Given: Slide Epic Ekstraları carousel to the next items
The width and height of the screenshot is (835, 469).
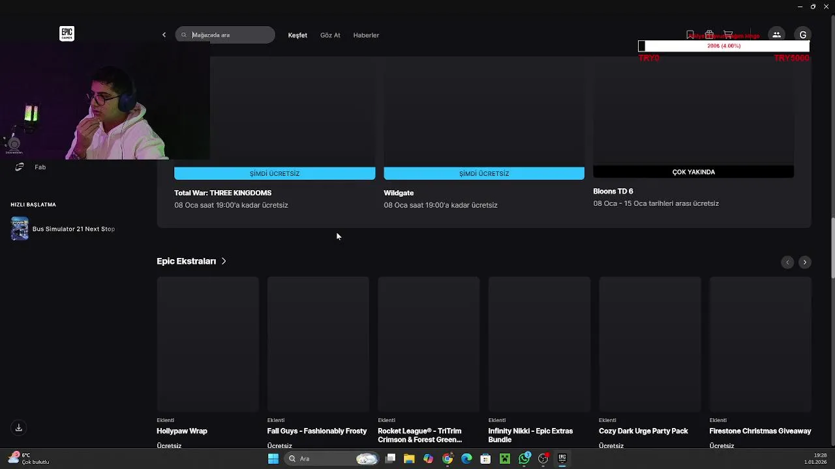Looking at the screenshot, I should pos(805,262).
